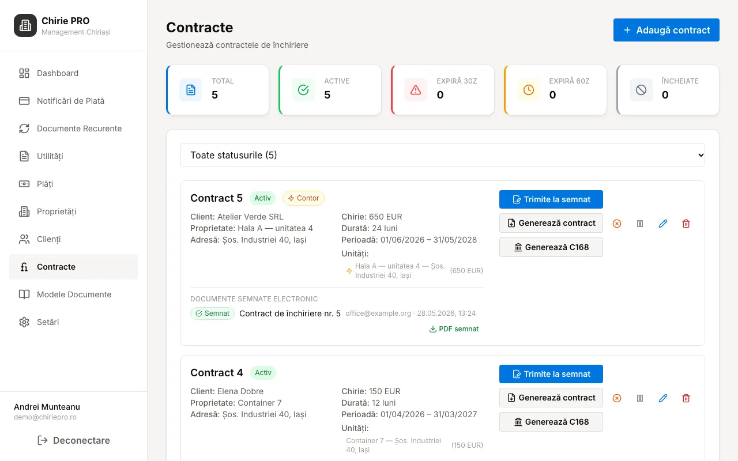The height and width of the screenshot is (461, 738).
Task: Click client name "Atelier Verde SRL"
Action: [250, 217]
